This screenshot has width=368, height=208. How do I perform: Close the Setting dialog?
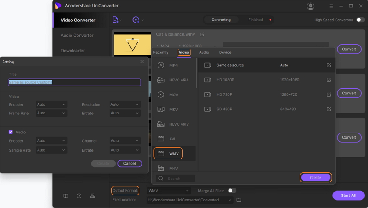142,62
